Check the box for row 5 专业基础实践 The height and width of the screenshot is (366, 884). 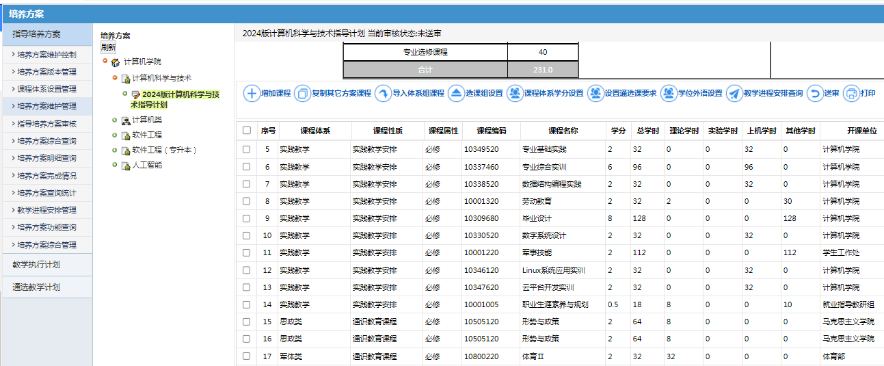(247, 149)
